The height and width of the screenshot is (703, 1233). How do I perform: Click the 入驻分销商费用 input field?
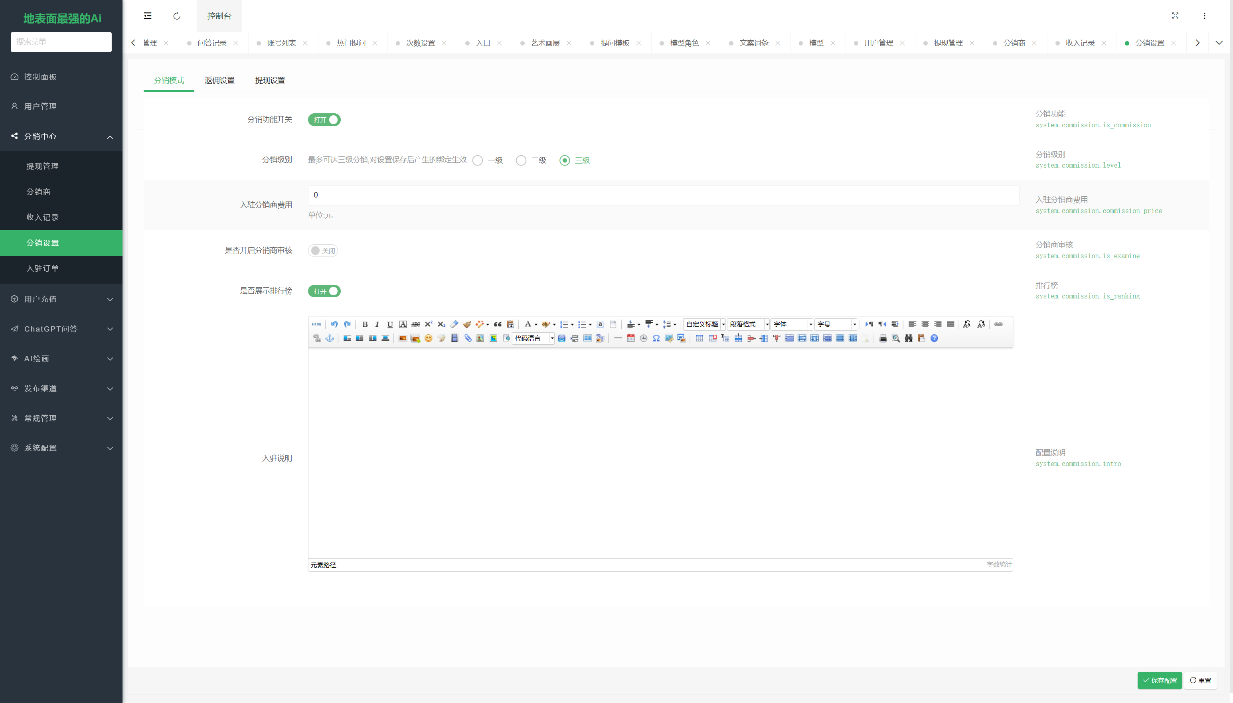(663, 195)
